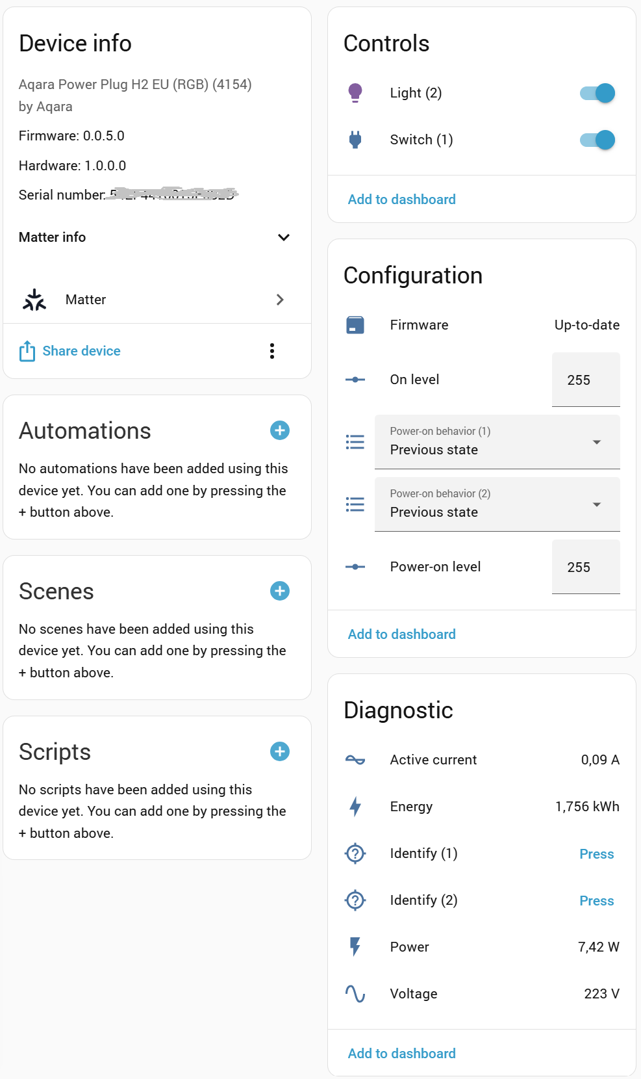Viewport: 641px width, 1079px height.
Task: Expand the Matter info section
Action: tap(284, 237)
